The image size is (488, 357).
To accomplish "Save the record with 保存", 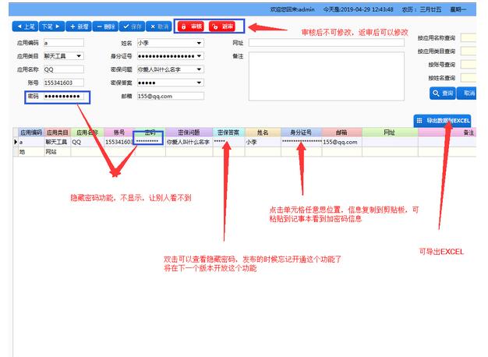I will 131,27.
